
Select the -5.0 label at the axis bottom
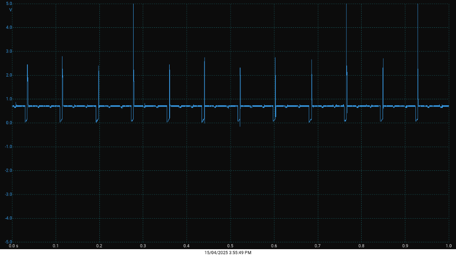pyautogui.click(x=9, y=242)
